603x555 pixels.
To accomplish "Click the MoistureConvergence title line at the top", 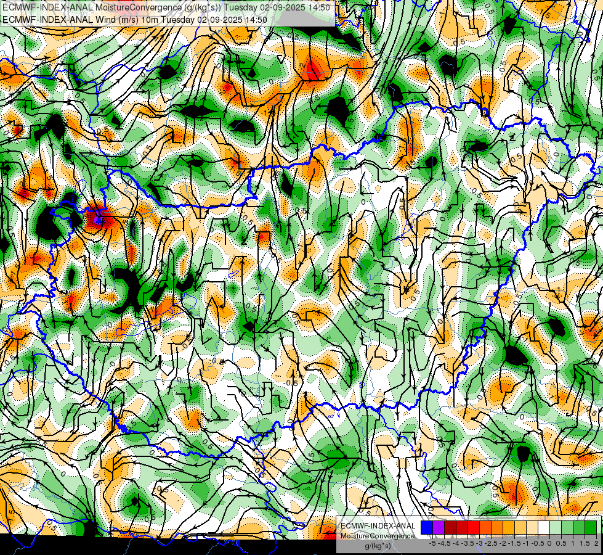I will 166,7.
